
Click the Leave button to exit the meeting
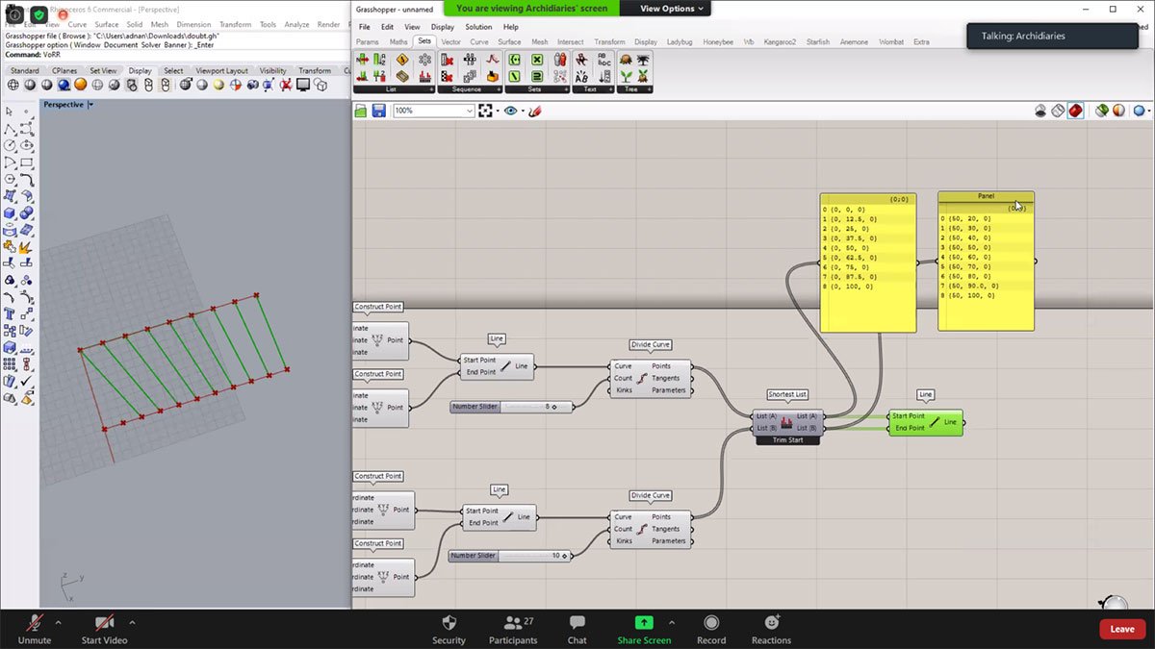point(1121,629)
